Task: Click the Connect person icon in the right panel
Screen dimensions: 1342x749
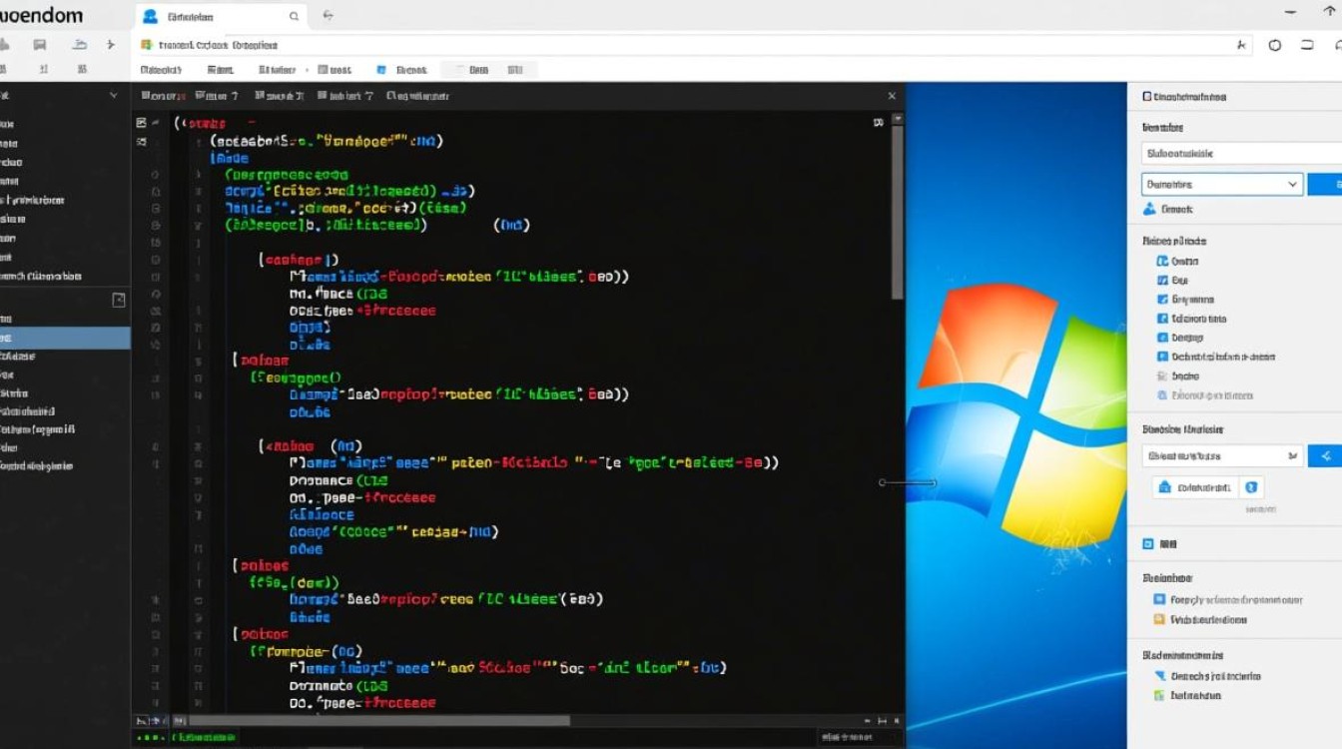Action: pyautogui.click(x=1150, y=209)
